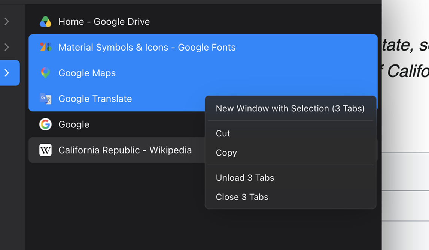The height and width of the screenshot is (250, 429).
Task: Click the Google Drive favicon
Action: [x=45, y=22]
